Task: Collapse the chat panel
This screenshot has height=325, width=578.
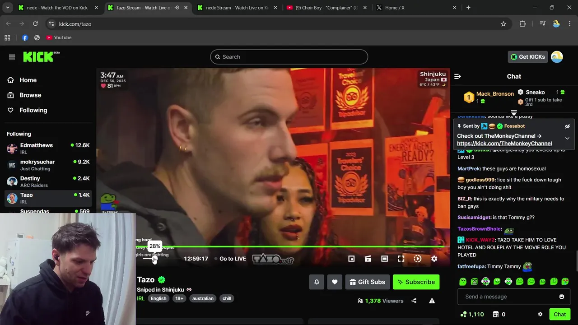Action: (457, 77)
